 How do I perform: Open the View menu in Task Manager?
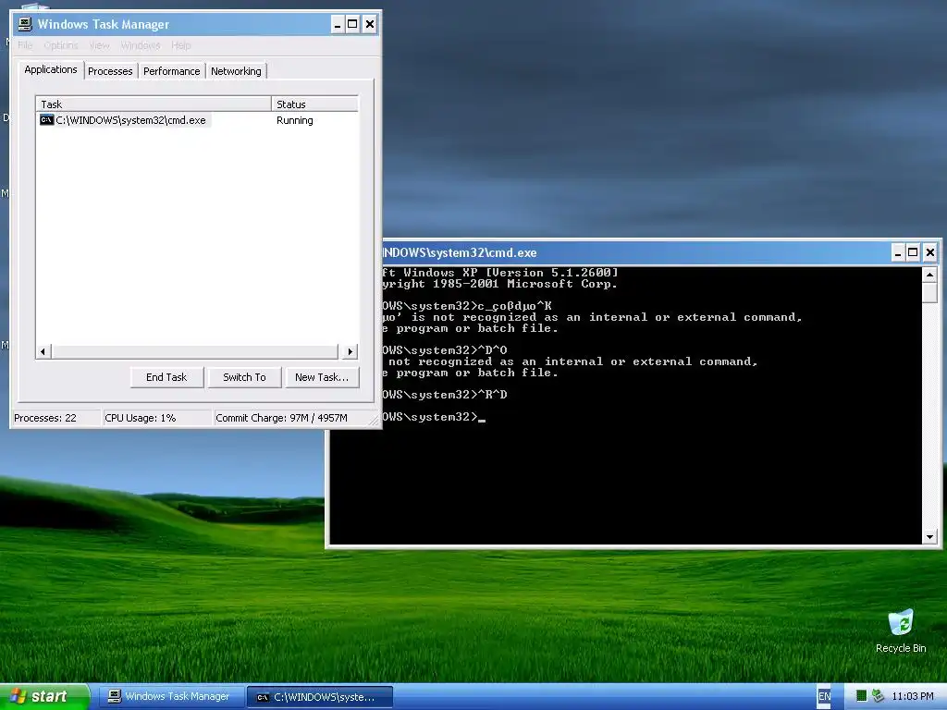pos(100,45)
